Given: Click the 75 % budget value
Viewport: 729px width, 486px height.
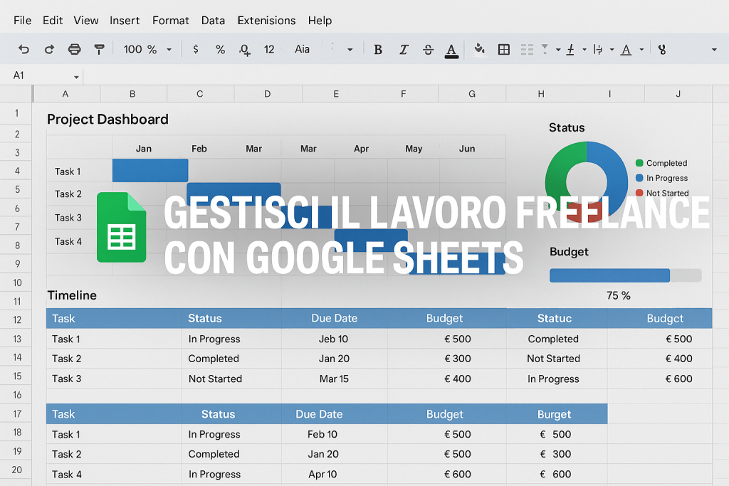Looking at the screenshot, I should click(619, 295).
